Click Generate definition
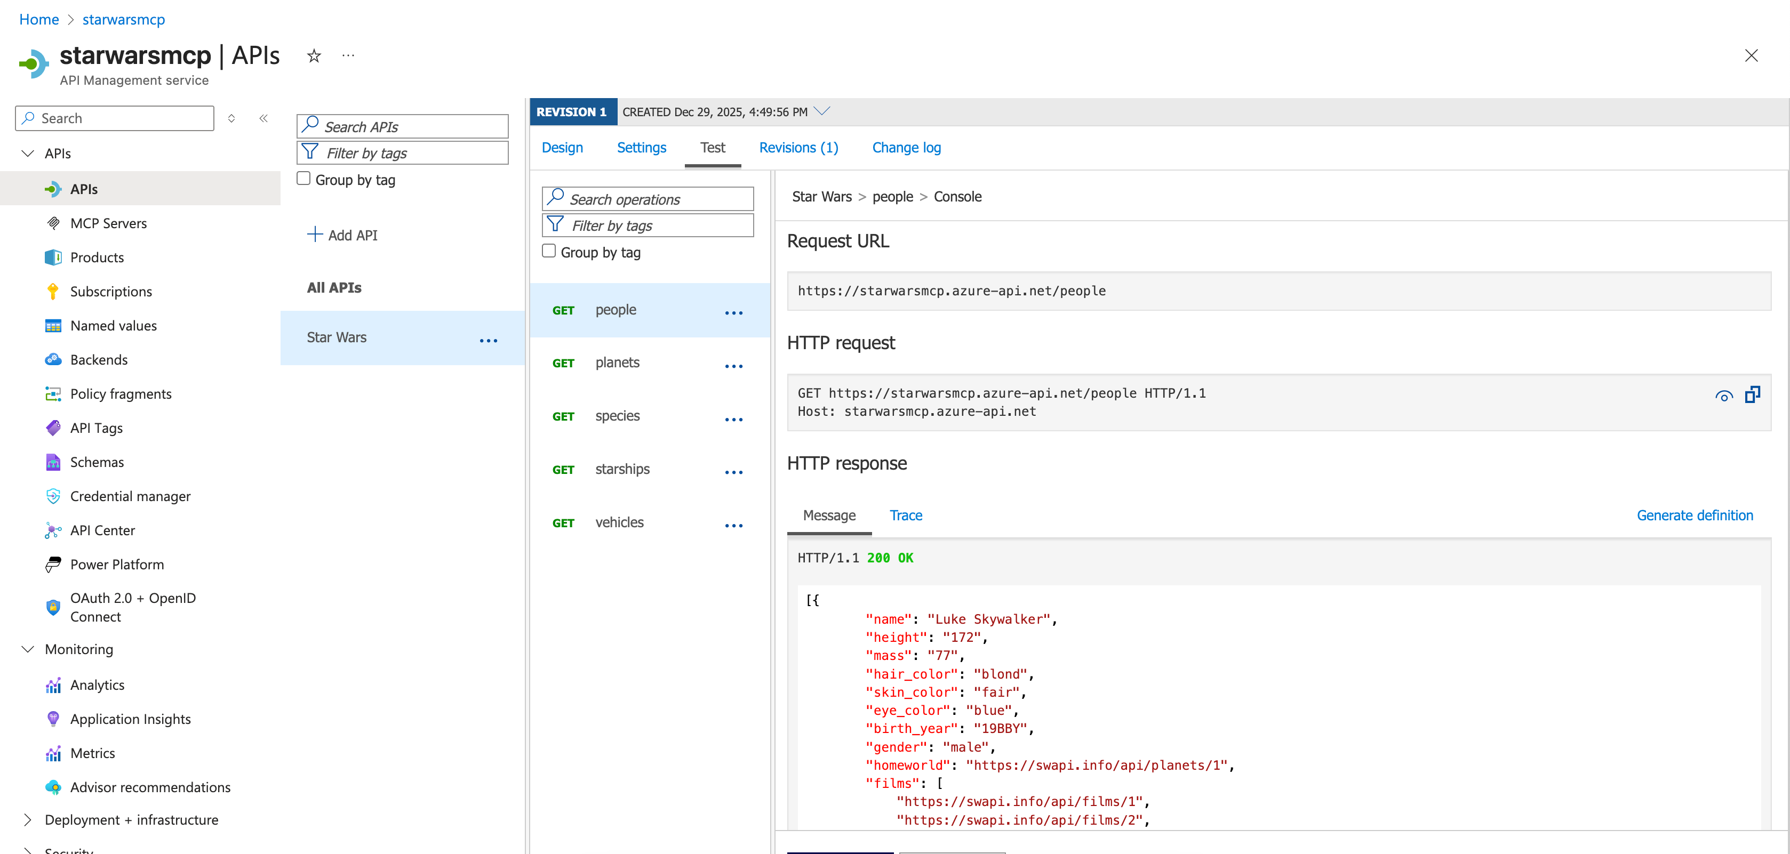This screenshot has height=854, width=1790. (1695, 515)
